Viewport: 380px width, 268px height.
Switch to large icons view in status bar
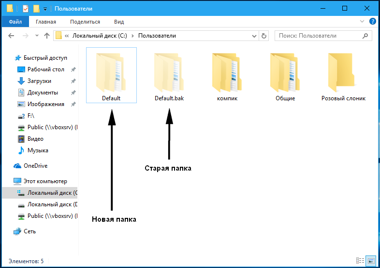pos(371,260)
